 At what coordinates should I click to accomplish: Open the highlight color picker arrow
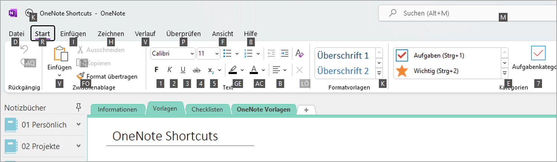click(242, 70)
